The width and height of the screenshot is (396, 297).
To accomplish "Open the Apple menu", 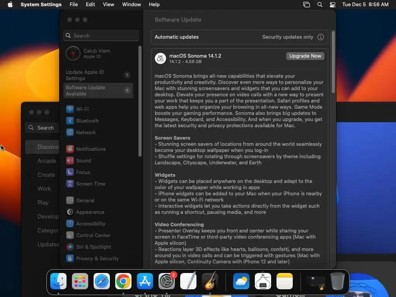I will pos(10,5).
